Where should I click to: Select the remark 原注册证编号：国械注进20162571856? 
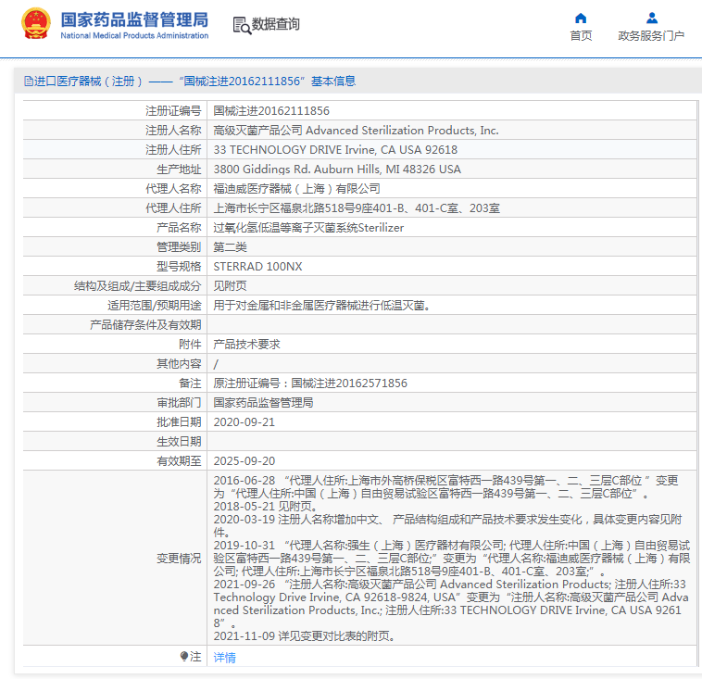pos(310,384)
